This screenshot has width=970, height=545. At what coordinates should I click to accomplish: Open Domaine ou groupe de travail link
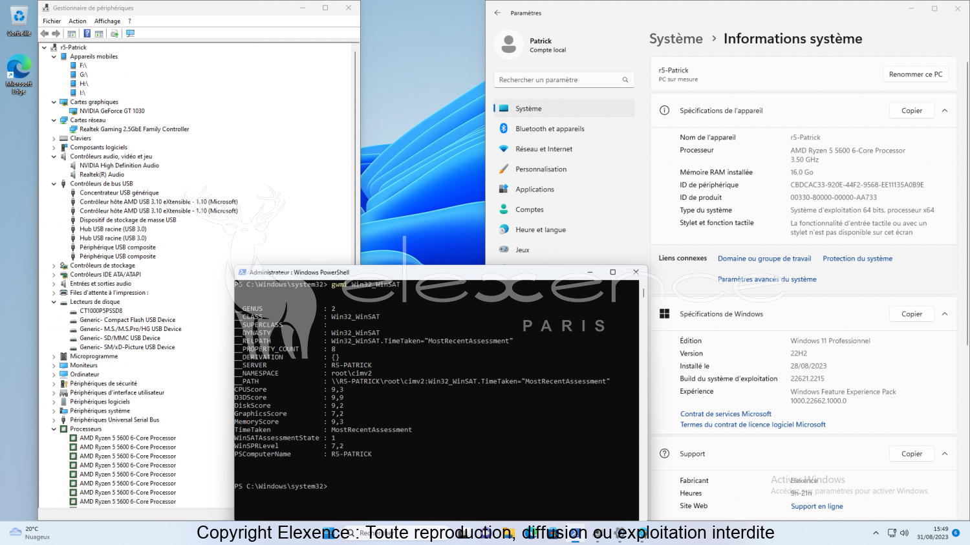(764, 259)
